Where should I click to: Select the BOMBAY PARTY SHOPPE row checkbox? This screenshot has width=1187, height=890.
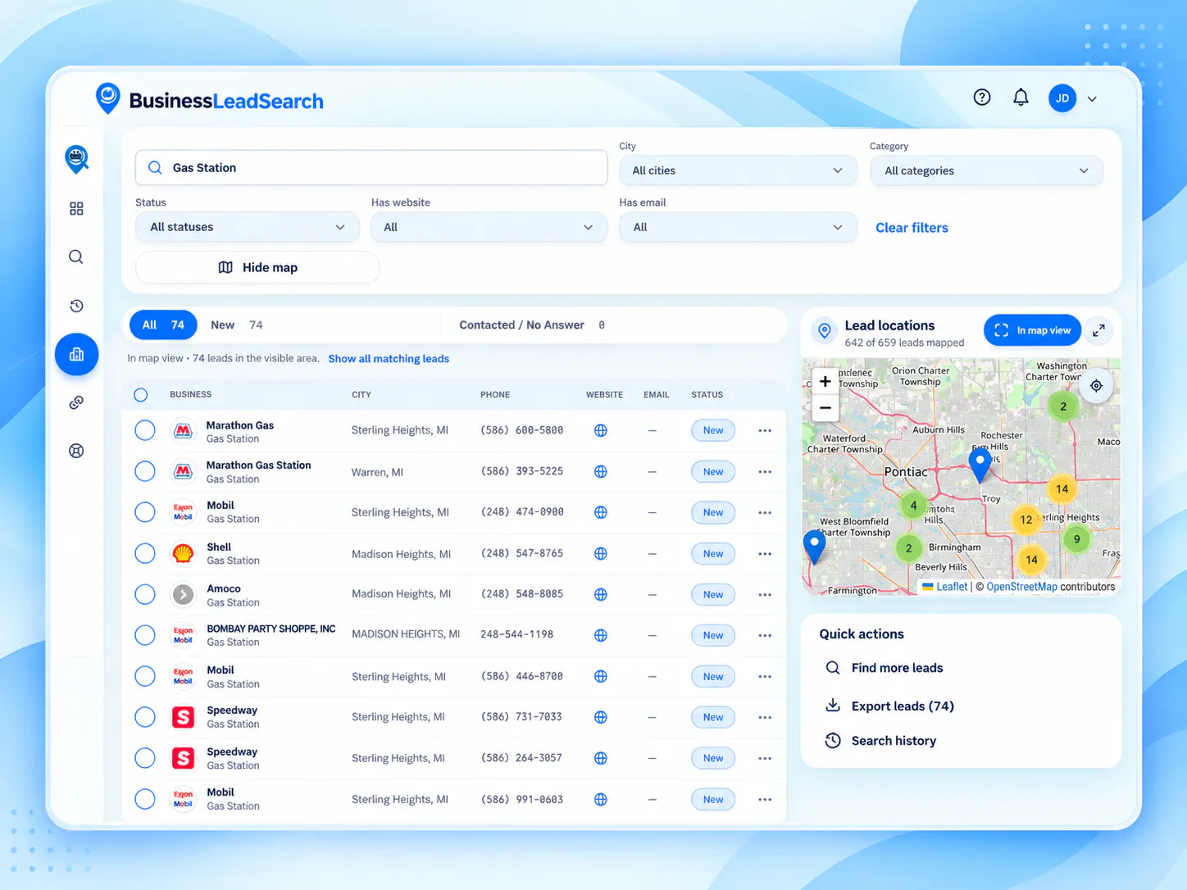click(x=145, y=635)
